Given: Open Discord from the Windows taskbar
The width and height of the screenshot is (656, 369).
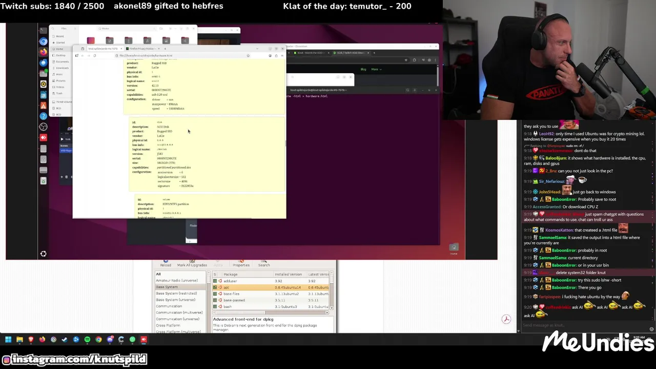Looking at the screenshot, I should (x=110, y=339).
